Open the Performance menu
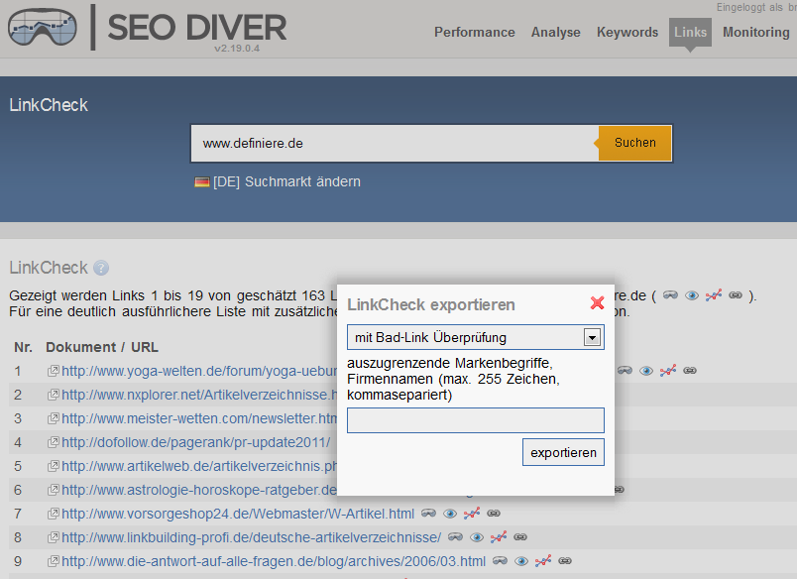The image size is (797, 579). [474, 32]
